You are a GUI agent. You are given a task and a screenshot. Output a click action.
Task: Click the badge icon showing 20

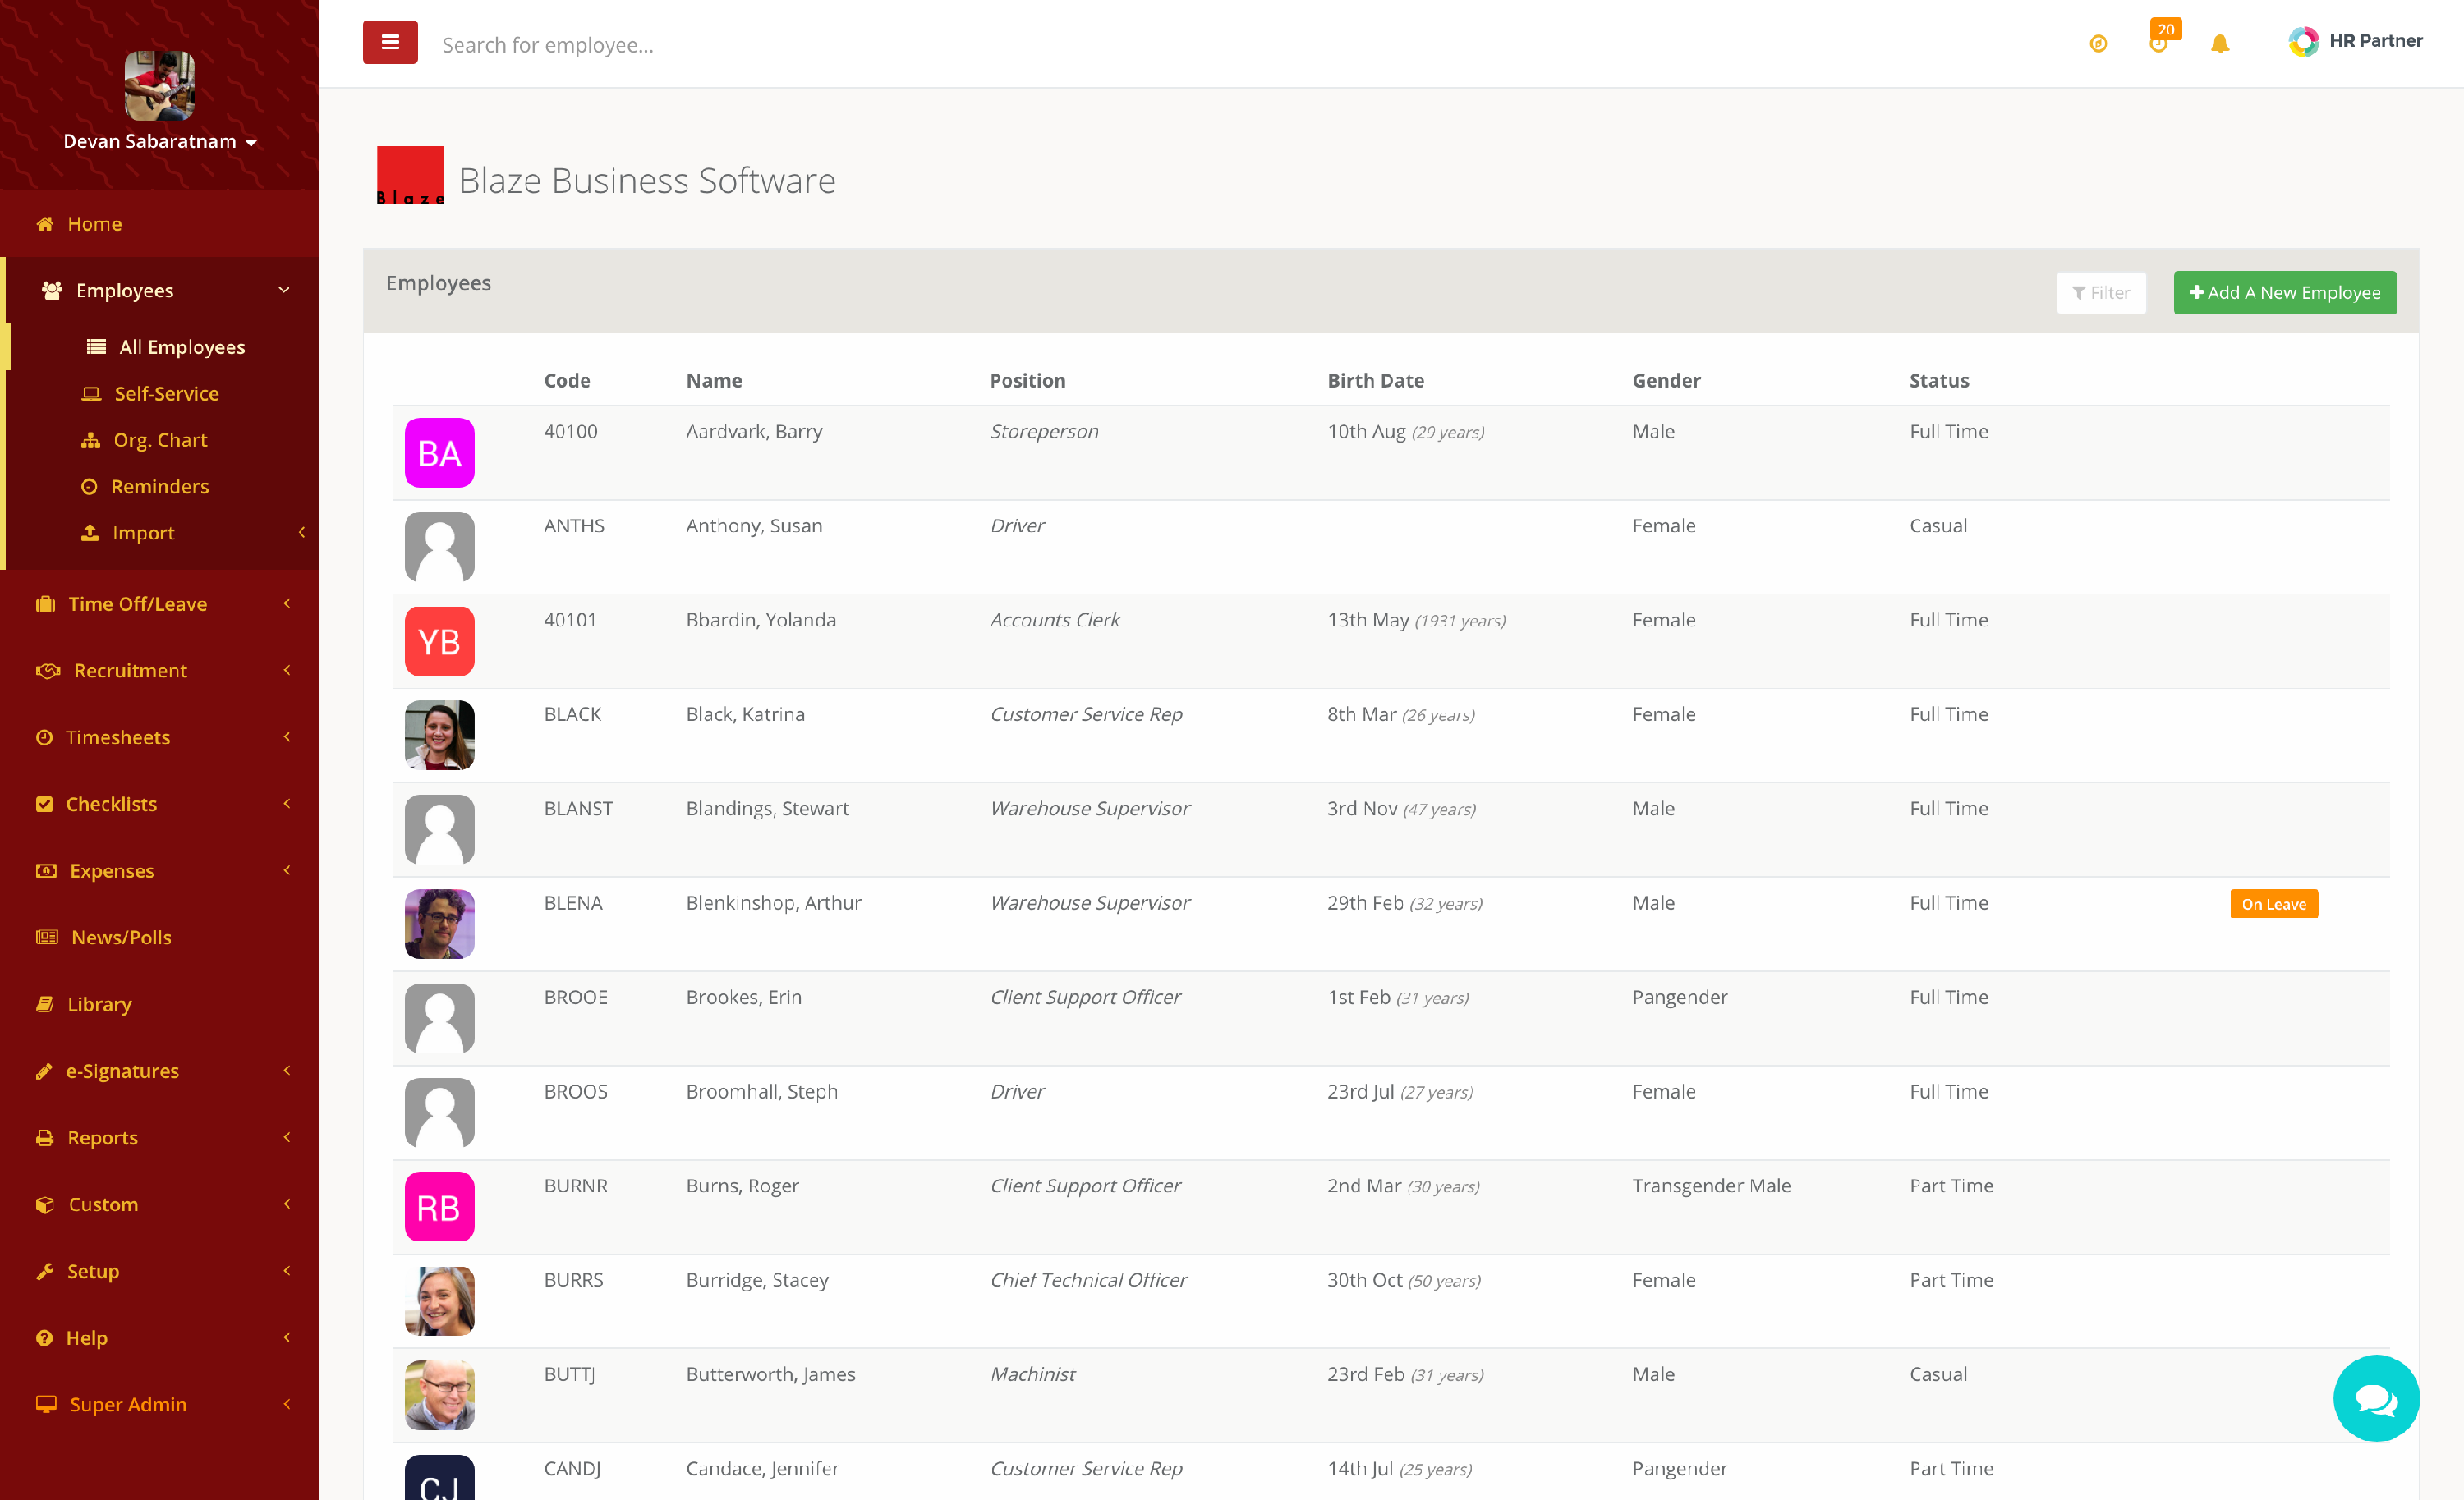[2160, 40]
